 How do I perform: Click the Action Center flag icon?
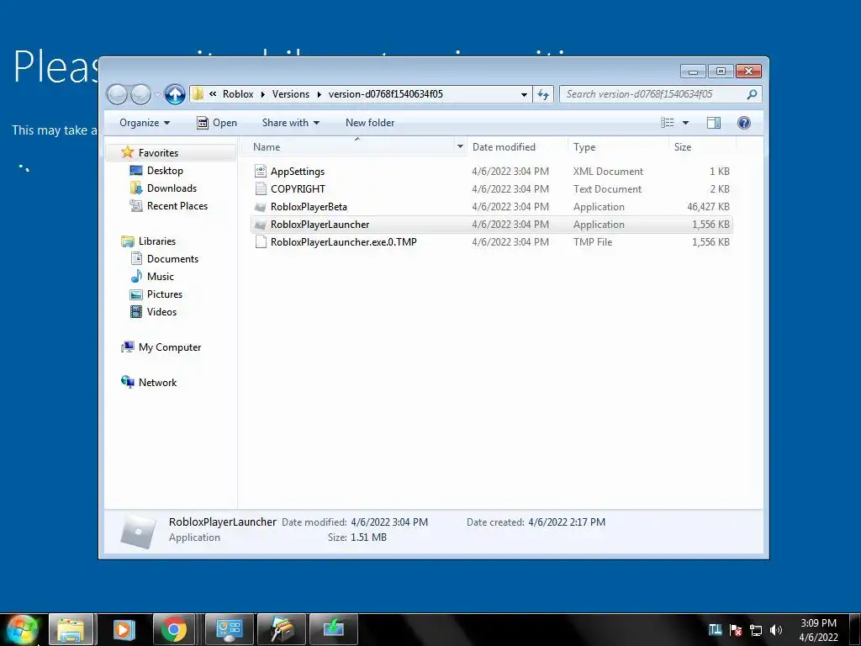coord(736,630)
